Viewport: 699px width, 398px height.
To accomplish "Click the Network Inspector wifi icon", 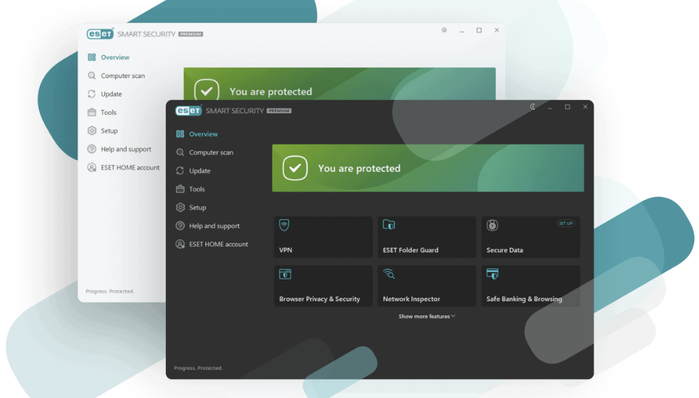I will pos(389,274).
